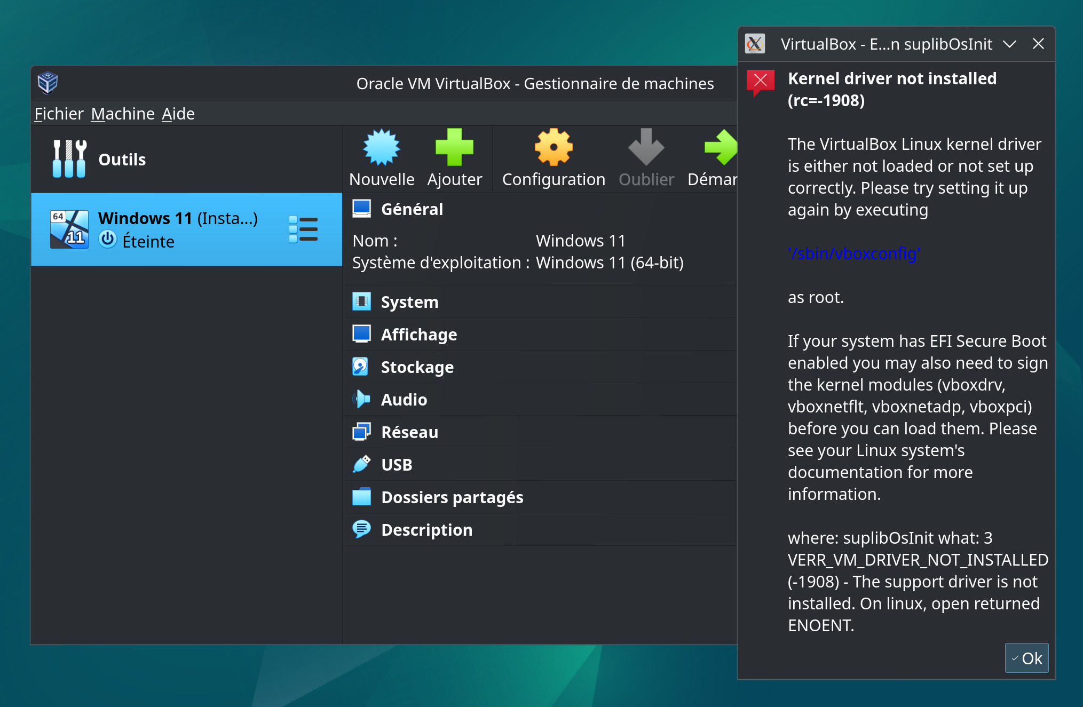Click the Audio section speaker icon

pos(361,399)
